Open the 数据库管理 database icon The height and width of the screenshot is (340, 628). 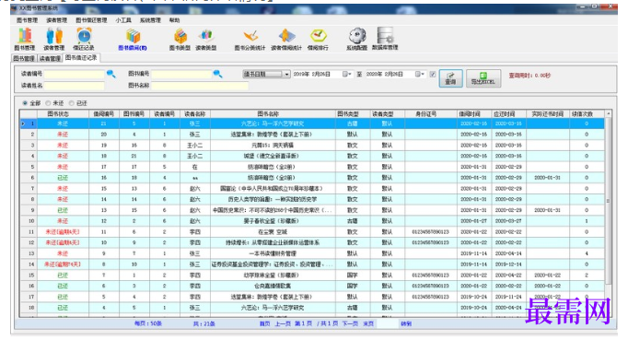coord(385,40)
